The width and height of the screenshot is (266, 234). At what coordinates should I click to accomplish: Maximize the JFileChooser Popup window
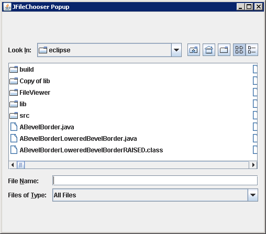(x=249, y=7)
